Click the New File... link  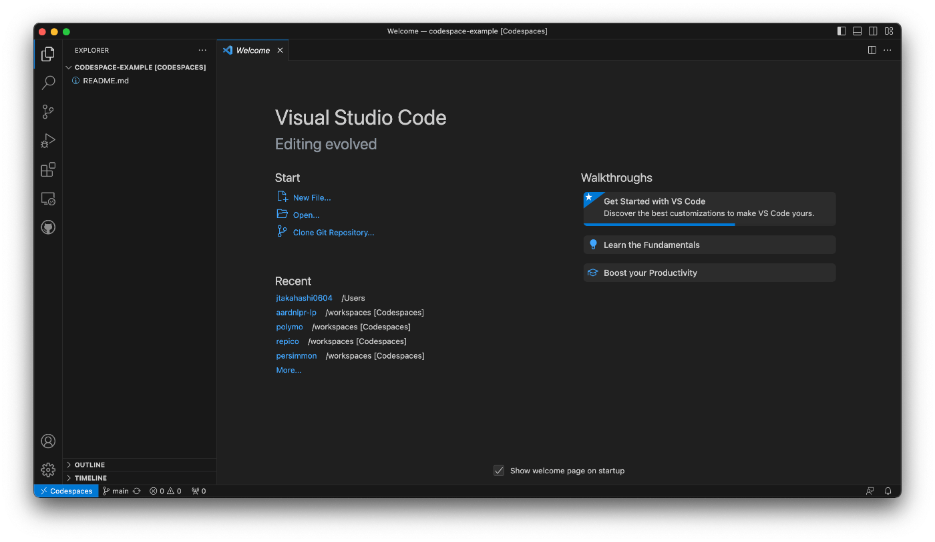point(312,198)
